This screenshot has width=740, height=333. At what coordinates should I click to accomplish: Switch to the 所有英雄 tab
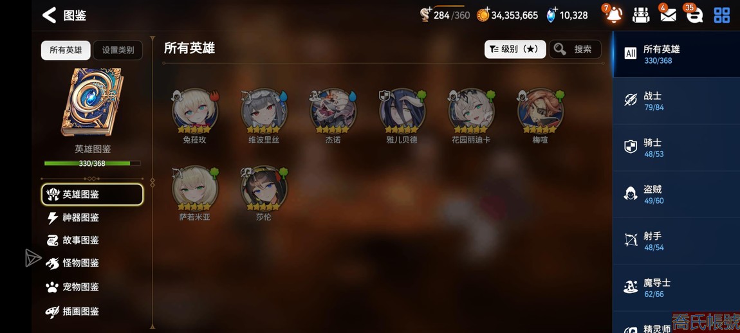click(66, 50)
